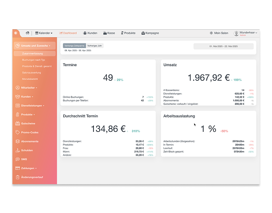Click the Durchschnitt Termin value 134,86 €

pyautogui.click(x=108, y=129)
